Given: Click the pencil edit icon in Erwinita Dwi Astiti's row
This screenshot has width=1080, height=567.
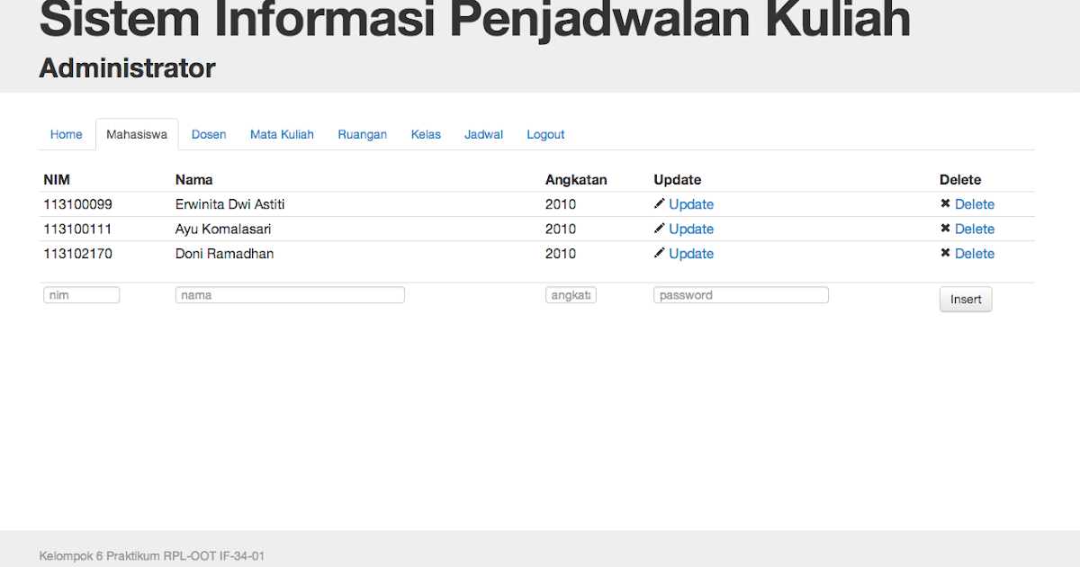Looking at the screenshot, I should tap(659, 204).
